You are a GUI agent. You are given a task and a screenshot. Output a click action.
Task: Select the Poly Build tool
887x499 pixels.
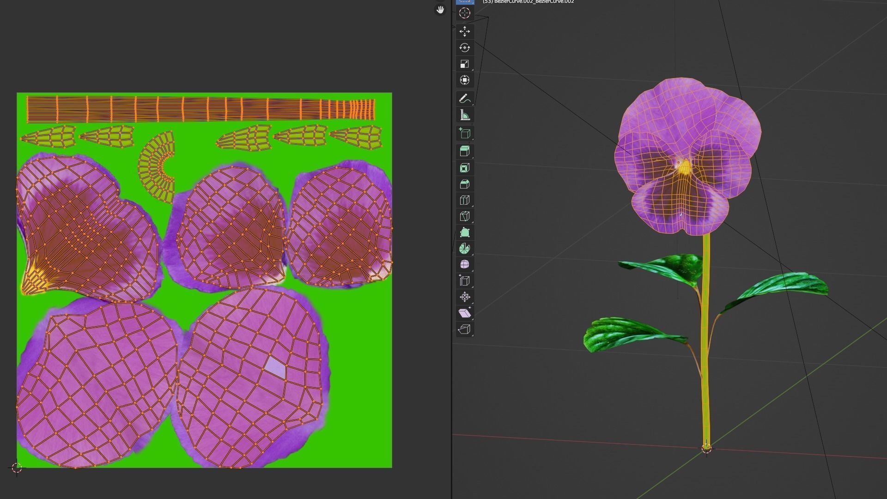pyautogui.click(x=465, y=232)
